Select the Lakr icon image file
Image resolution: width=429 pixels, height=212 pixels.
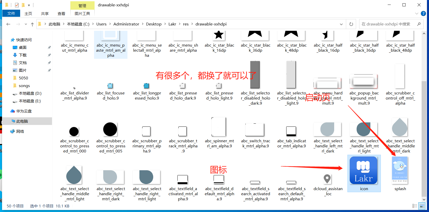pyautogui.click(x=364, y=173)
